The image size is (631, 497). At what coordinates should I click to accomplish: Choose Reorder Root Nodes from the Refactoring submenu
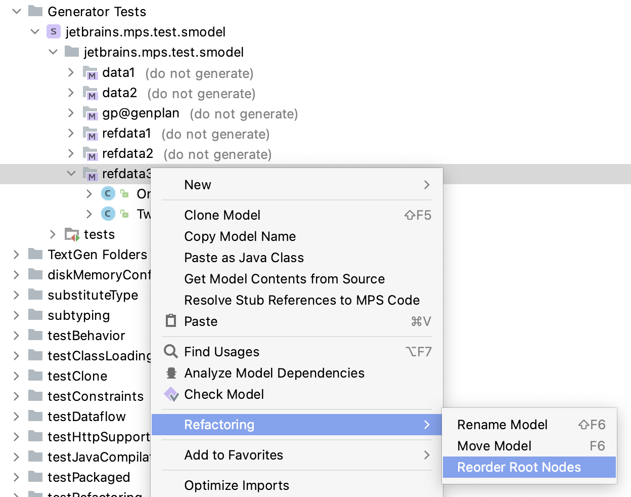(519, 467)
